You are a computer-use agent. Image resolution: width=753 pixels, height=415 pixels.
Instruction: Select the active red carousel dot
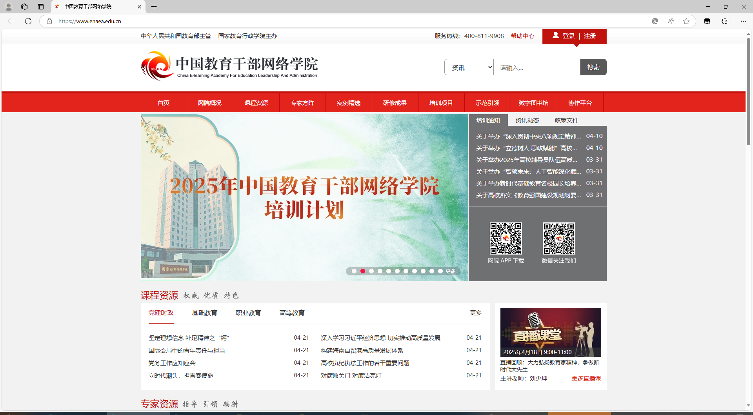(363, 271)
